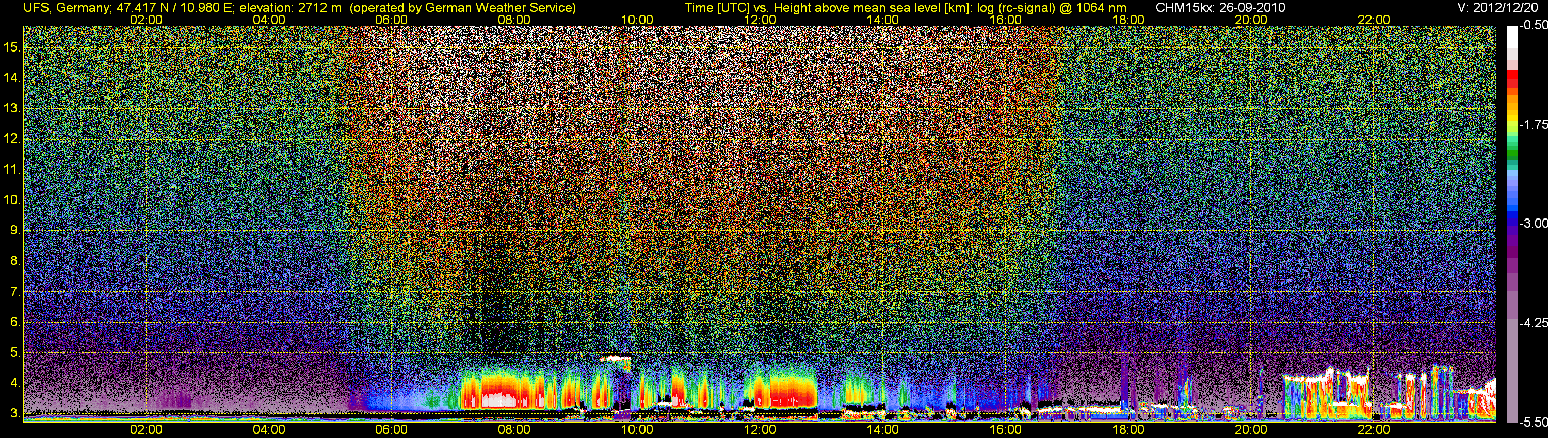Click the 7. km height axis label
The width and height of the screenshot is (1548, 438).
coord(14,292)
